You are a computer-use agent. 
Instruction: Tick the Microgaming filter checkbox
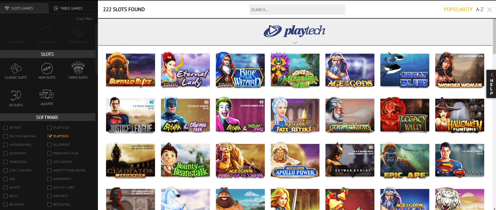pyautogui.click(x=5, y=145)
